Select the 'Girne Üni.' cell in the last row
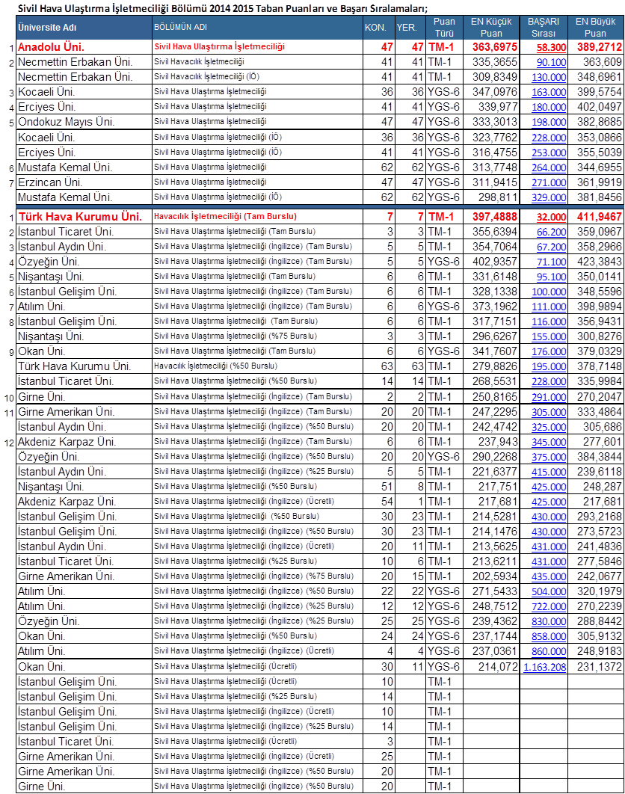 84,787
